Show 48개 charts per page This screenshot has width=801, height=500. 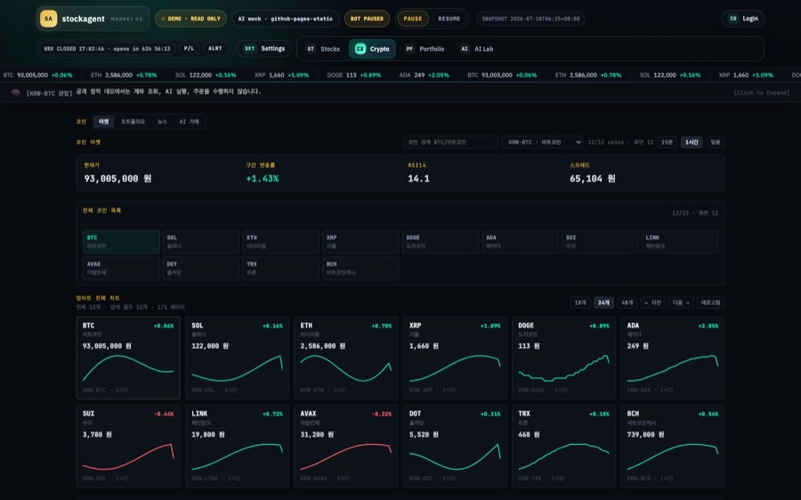tap(627, 302)
